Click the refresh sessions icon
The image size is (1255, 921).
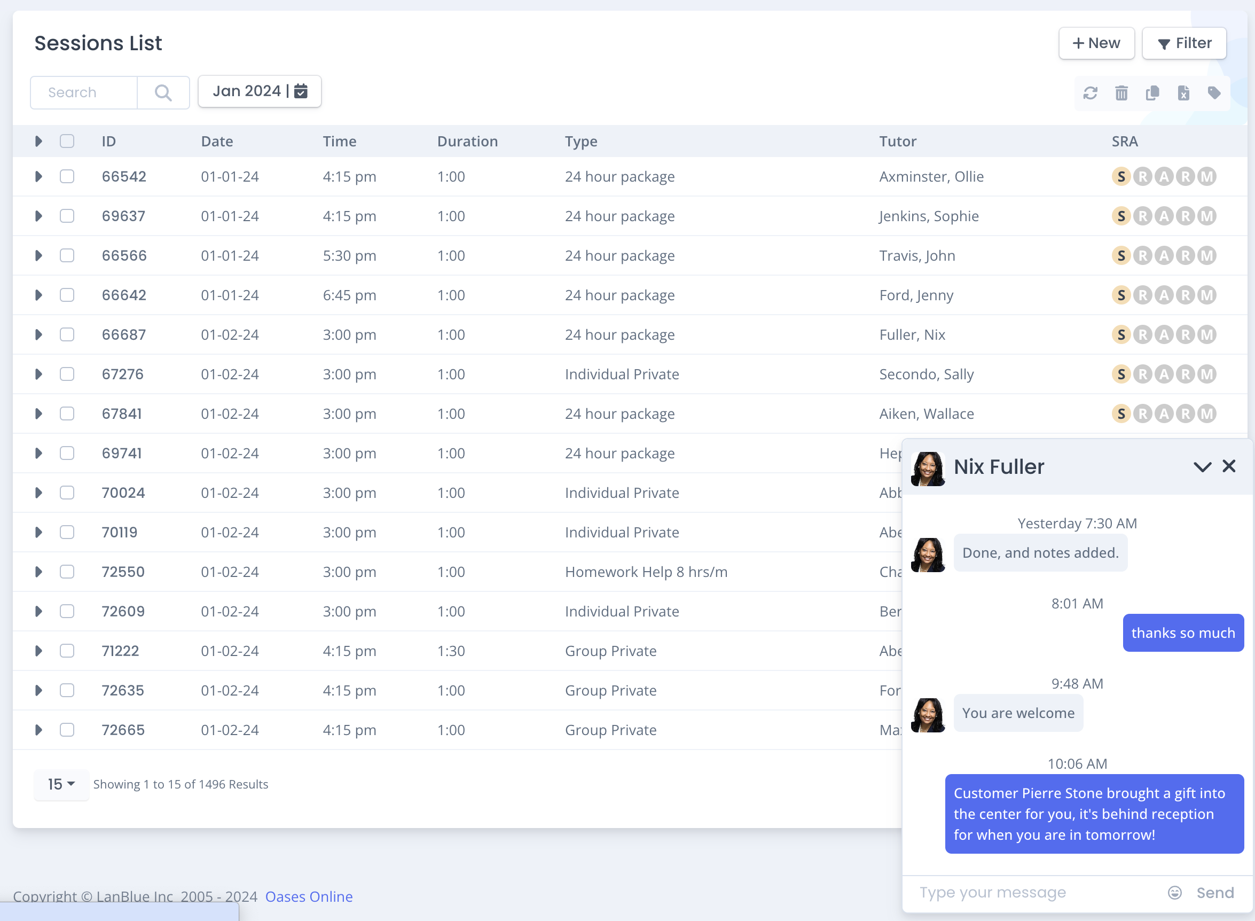coord(1090,93)
